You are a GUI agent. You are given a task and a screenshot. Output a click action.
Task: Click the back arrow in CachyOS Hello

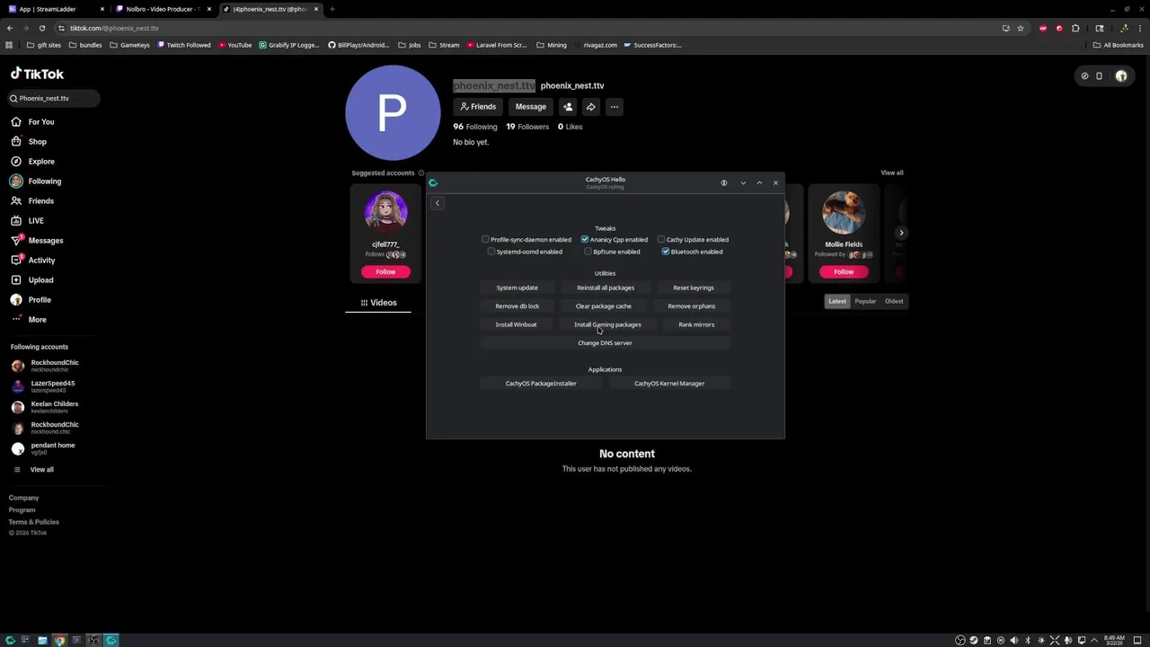438,203
